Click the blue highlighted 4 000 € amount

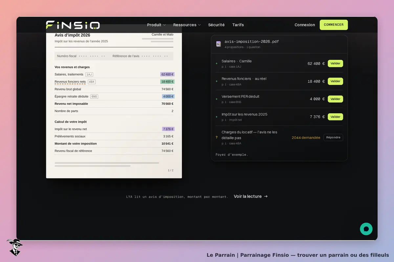[x=168, y=96]
